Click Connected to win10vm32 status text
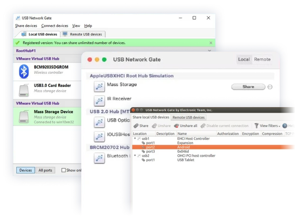Screen dimensions: 295x216 [x=54, y=122]
